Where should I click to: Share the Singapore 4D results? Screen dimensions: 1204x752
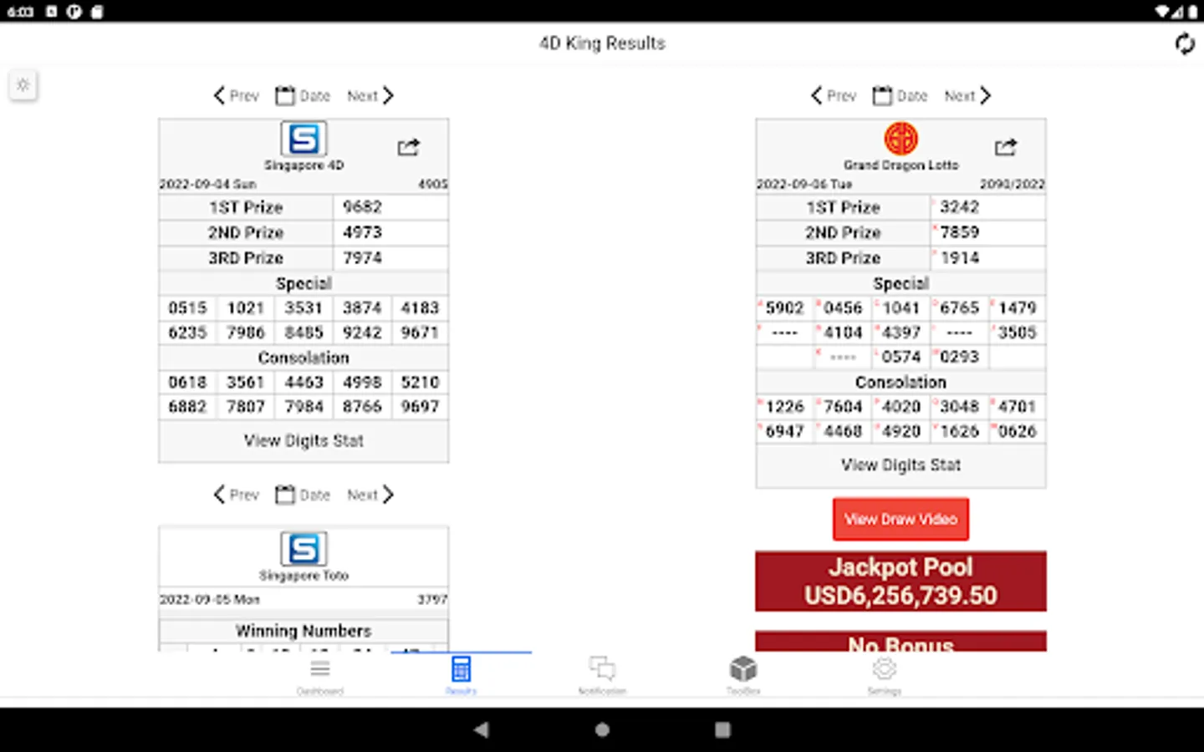408,147
